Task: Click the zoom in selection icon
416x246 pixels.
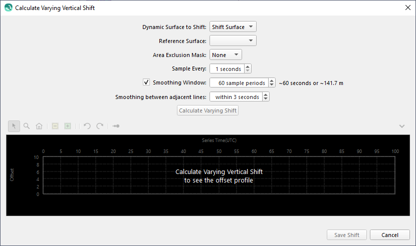Action: [68, 126]
